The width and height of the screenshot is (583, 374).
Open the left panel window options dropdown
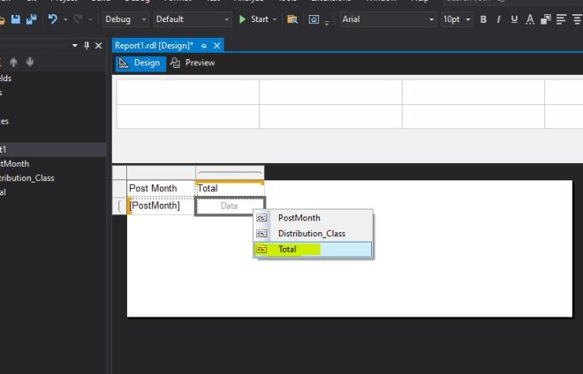75,45
